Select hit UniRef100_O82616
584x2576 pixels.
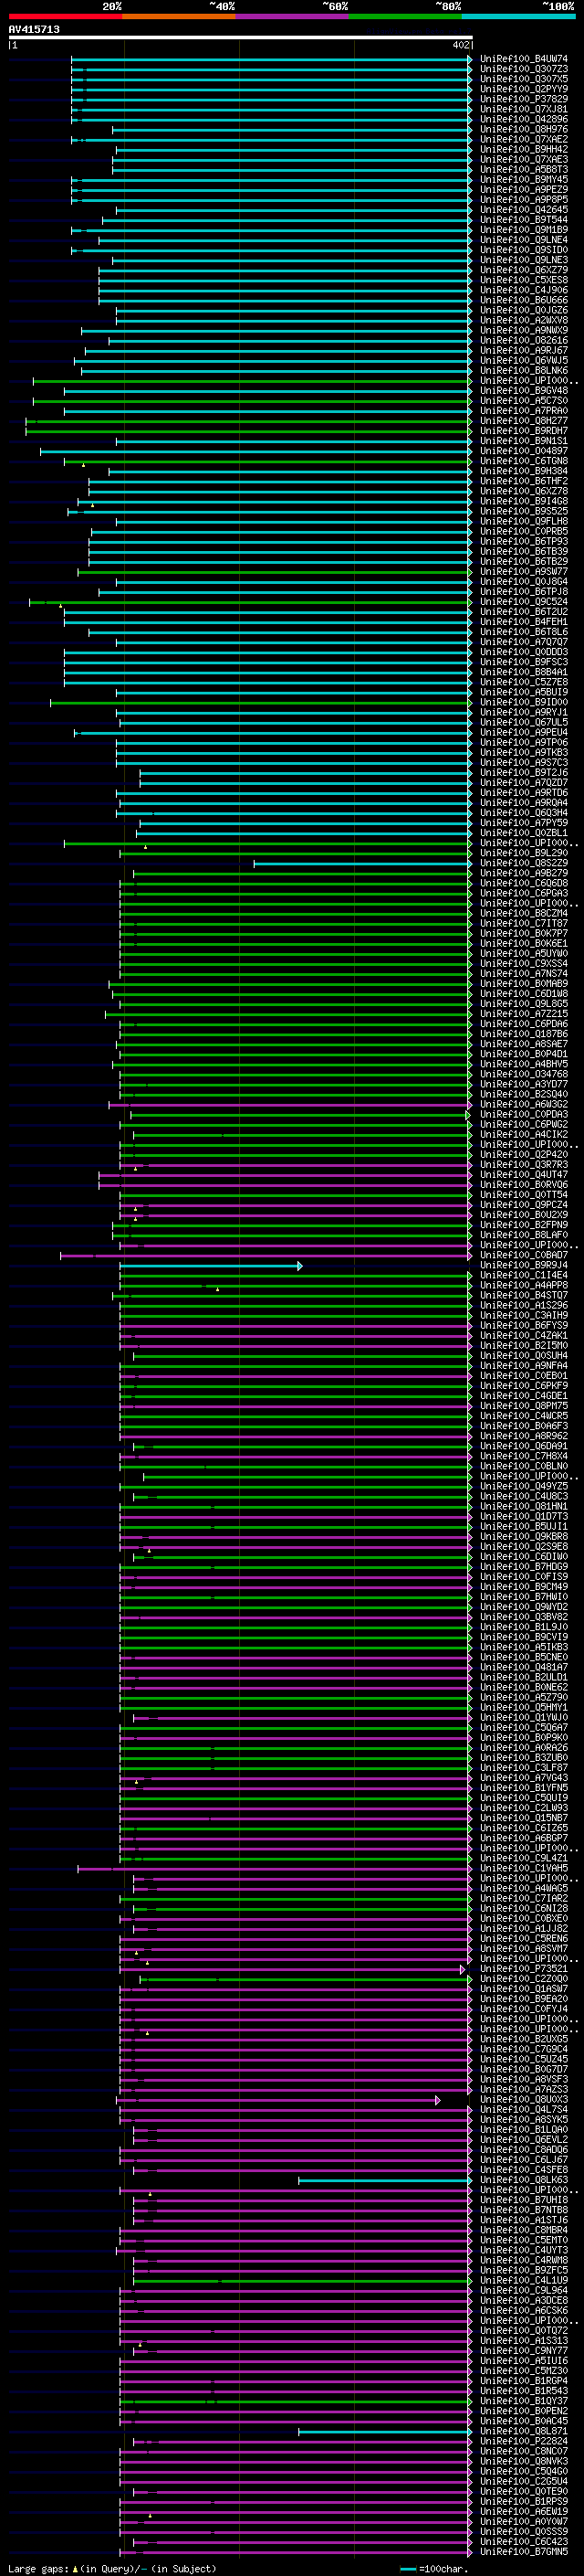click(x=524, y=340)
